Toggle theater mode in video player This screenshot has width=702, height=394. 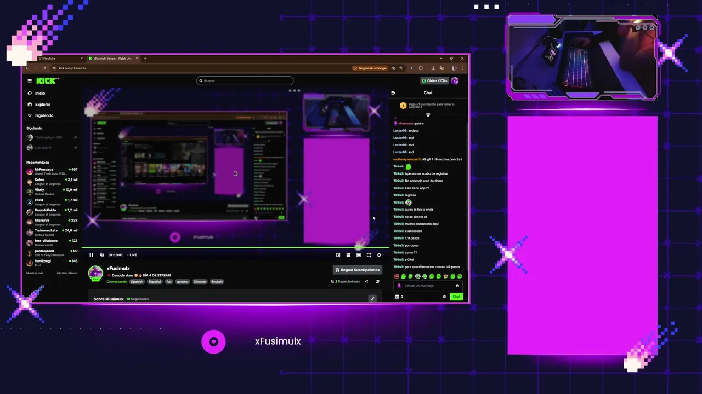[358, 255]
